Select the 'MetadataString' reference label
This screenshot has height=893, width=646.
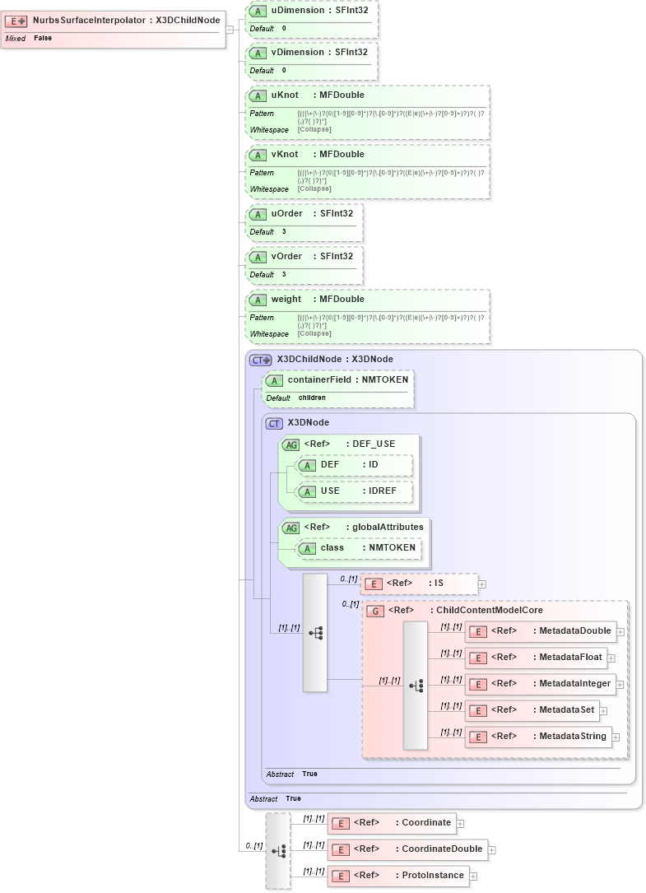[573, 737]
